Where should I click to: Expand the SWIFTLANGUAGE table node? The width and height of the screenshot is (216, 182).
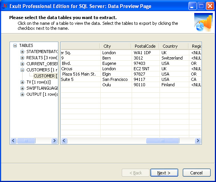pos(22,88)
